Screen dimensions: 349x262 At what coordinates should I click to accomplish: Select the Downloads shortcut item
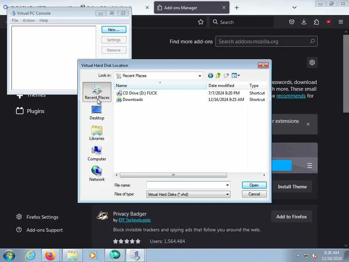(130, 100)
